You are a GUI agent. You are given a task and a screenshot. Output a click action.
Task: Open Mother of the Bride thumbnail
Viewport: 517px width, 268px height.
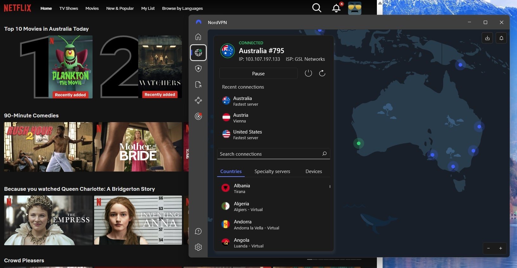[x=138, y=147]
